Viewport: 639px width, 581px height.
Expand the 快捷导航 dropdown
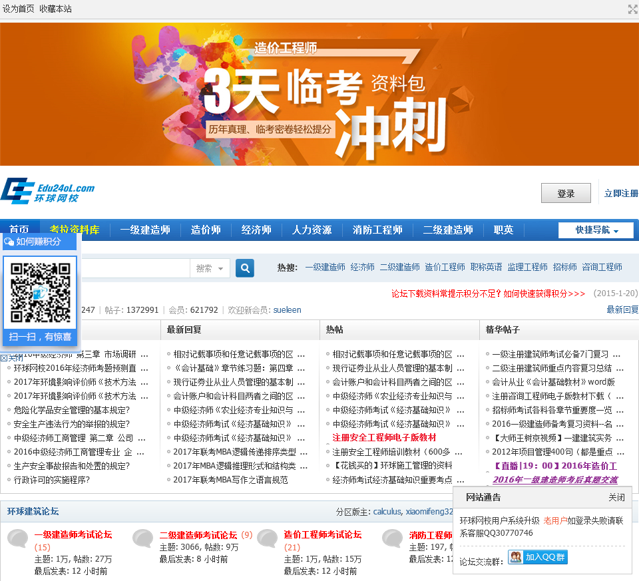596,230
